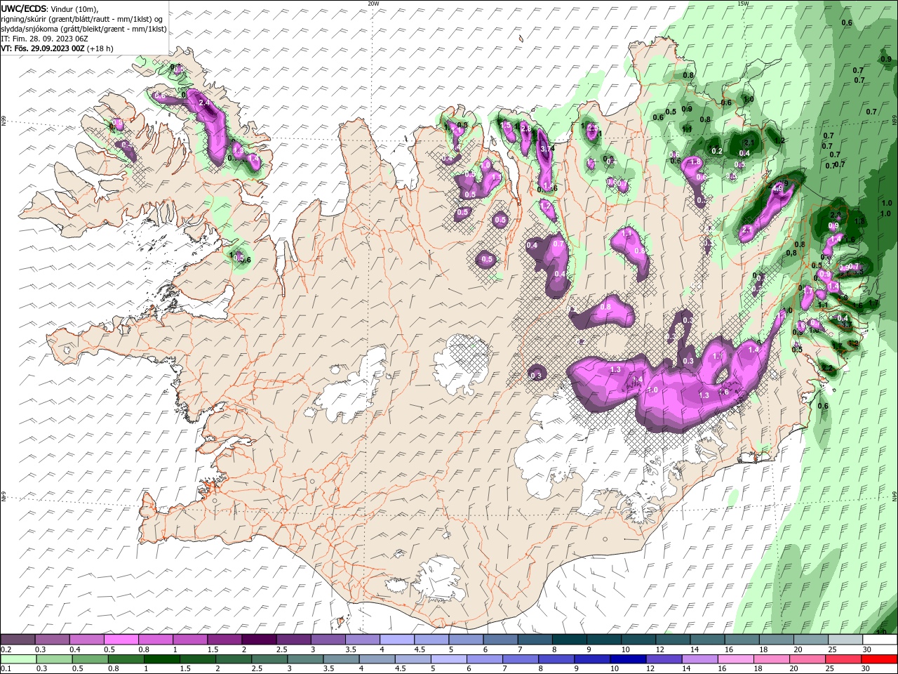Click the 30 label in the lower rain scale

(867, 669)
